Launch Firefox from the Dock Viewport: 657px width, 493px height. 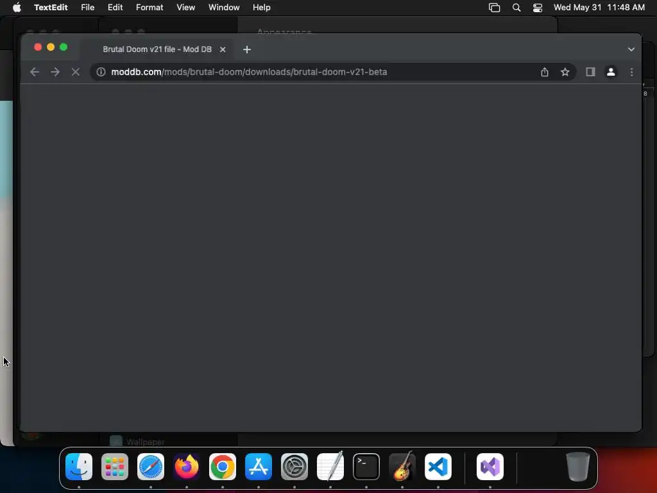(x=187, y=467)
